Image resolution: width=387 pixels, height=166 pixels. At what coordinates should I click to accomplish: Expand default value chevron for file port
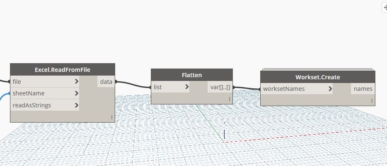point(77,81)
